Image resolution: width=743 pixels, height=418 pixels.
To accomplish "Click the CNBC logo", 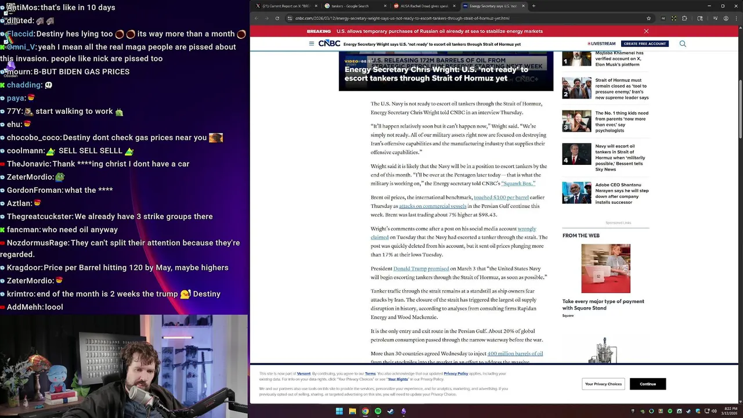I will (x=329, y=44).
